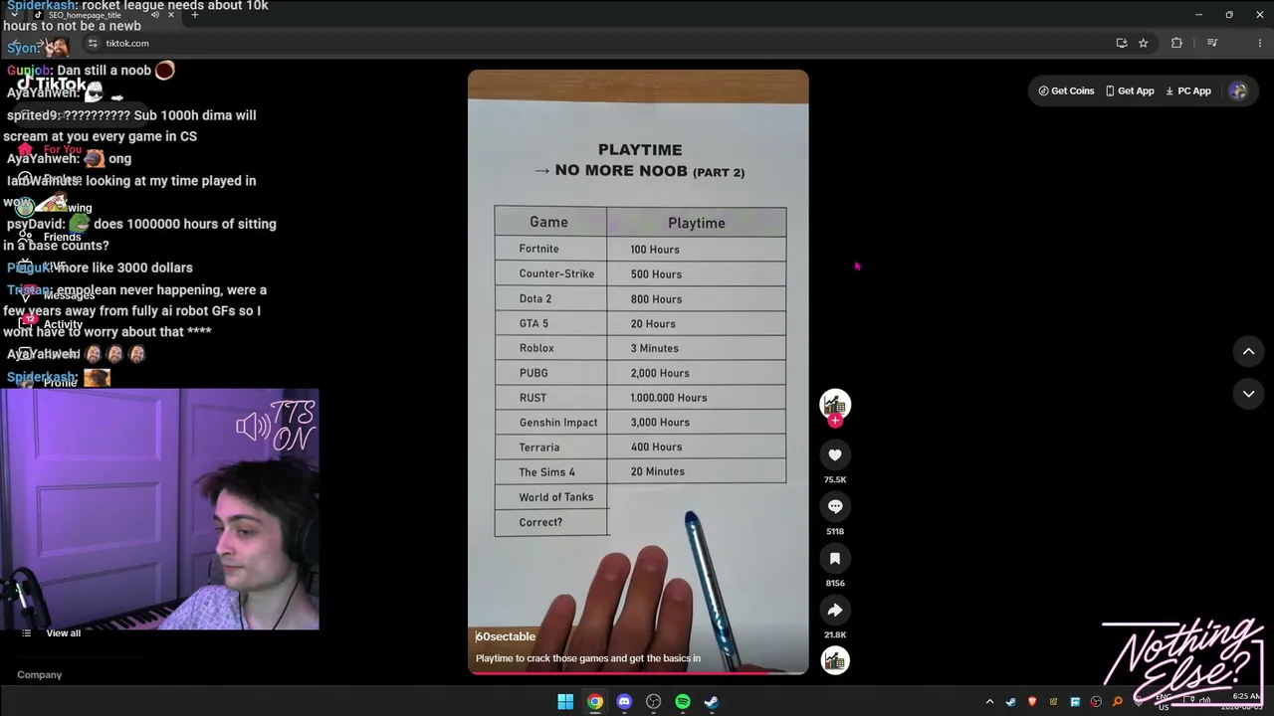1274x716 pixels.
Task: Click the View all link in the sidebar
Action: tap(63, 632)
